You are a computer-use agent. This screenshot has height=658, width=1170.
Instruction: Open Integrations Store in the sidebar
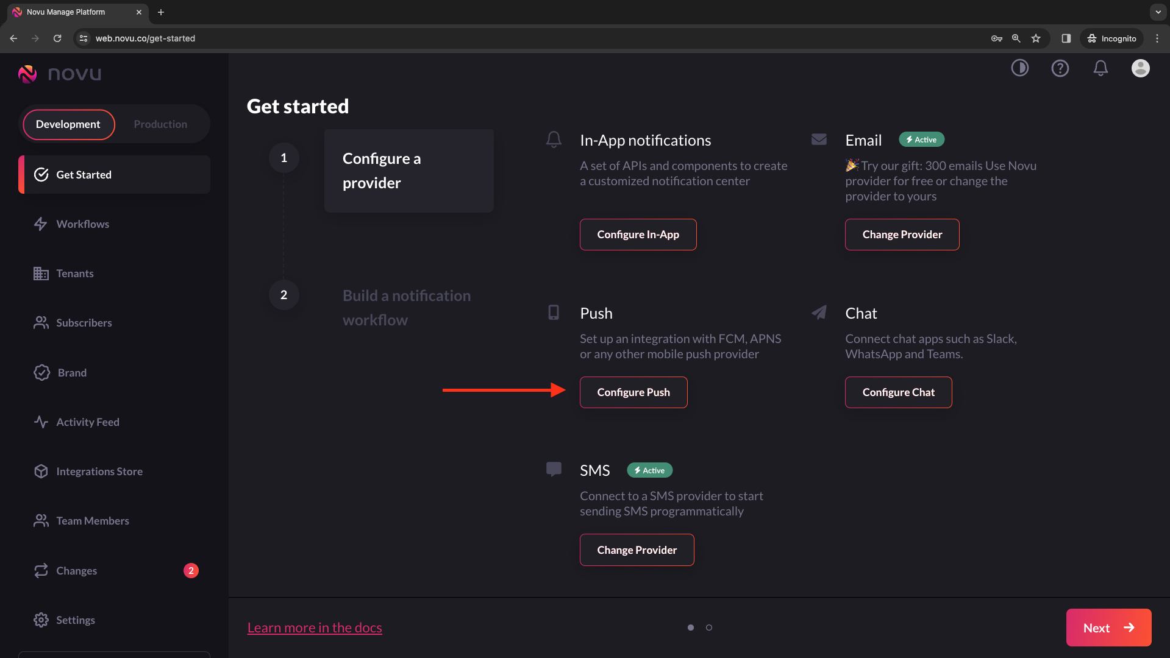(x=114, y=472)
